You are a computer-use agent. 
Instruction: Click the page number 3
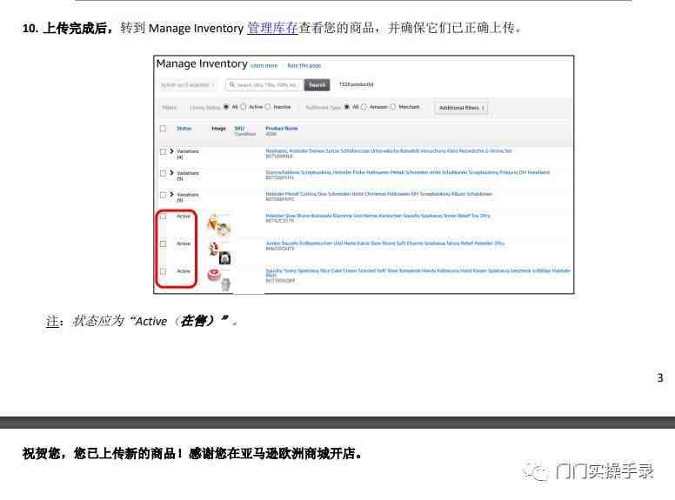(659, 377)
